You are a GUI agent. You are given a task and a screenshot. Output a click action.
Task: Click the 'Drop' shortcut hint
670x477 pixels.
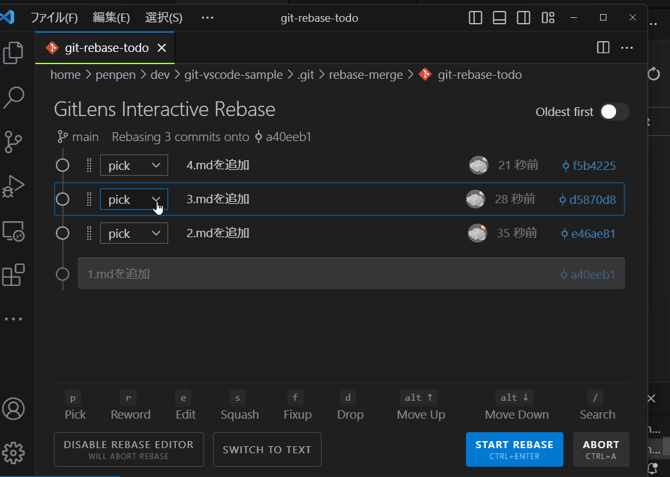coord(350,405)
